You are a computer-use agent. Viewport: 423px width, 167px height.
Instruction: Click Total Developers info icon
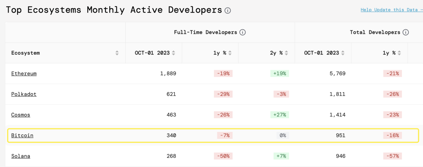point(406,32)
